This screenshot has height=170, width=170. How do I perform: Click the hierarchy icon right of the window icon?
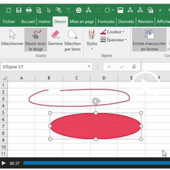[130, 10]
